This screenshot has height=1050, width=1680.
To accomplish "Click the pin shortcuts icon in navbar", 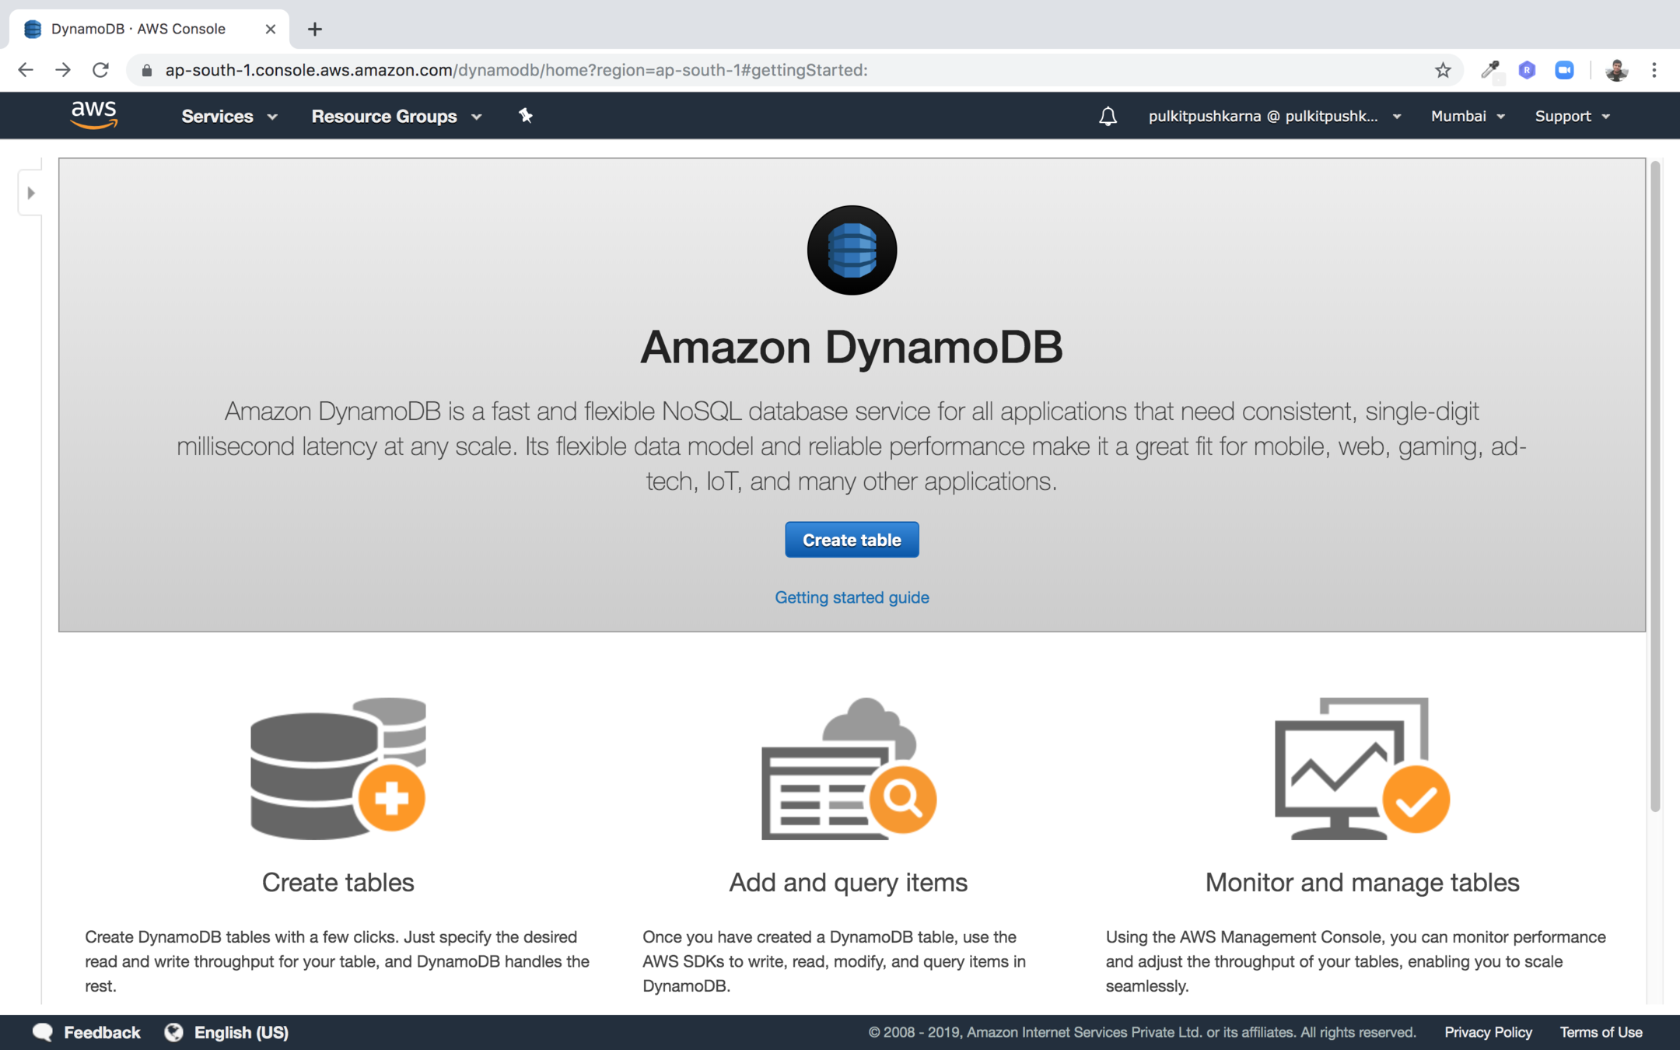I will click(x=526, y=116).
